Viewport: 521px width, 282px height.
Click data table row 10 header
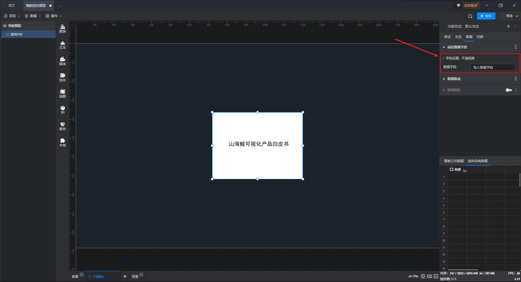(444, 241)
